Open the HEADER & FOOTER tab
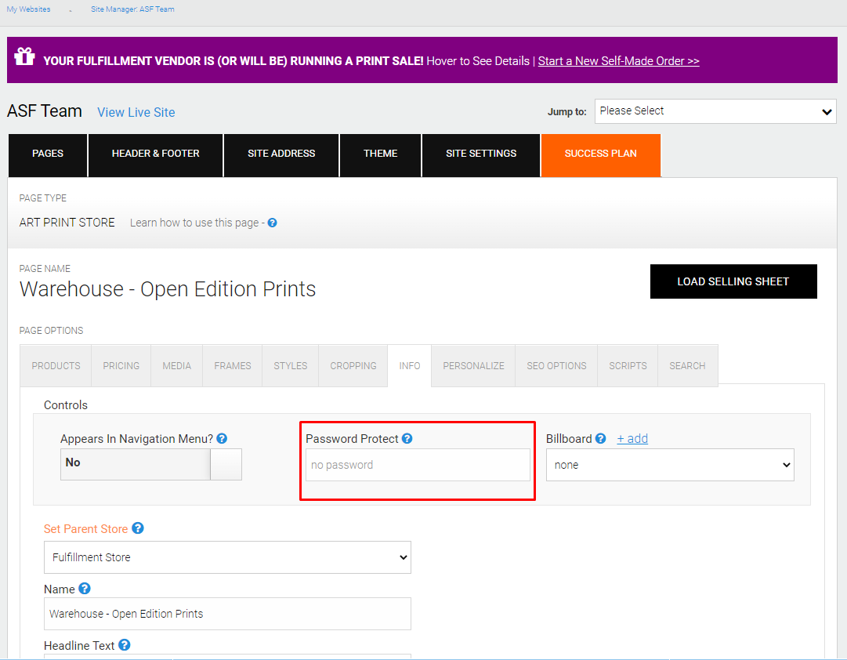 click(156, 155)
